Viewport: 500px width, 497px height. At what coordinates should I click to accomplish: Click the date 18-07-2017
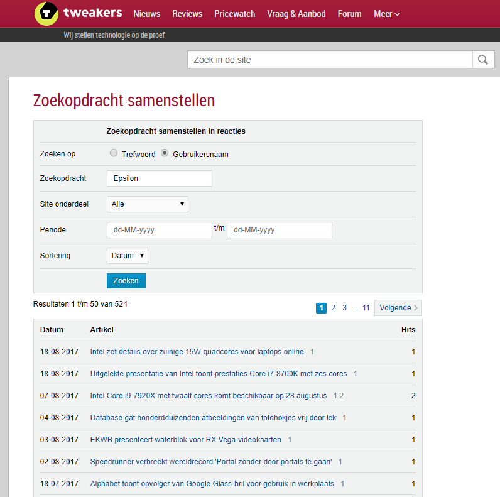(59, 484)
